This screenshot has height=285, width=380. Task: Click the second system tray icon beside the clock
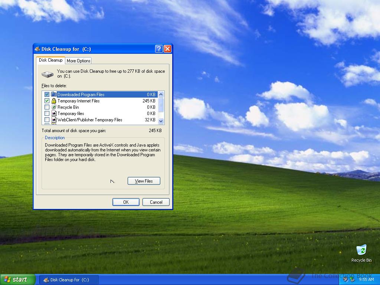pos(353,279)
